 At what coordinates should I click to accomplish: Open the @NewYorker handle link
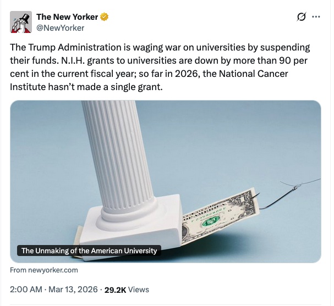pyautogui.click(x=60, y=28)
